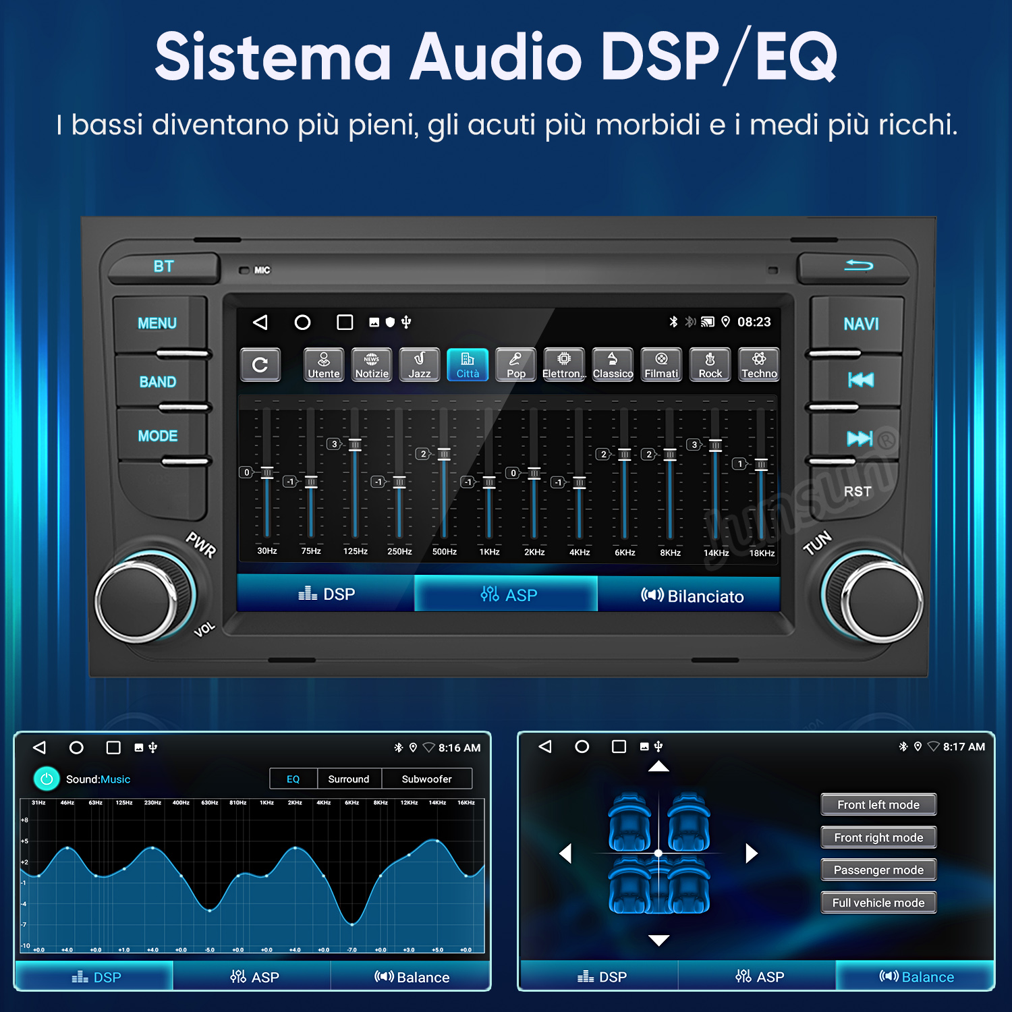
Task: Adjust the 14KHz equalizer slider
Action: (x=715, y=445)
